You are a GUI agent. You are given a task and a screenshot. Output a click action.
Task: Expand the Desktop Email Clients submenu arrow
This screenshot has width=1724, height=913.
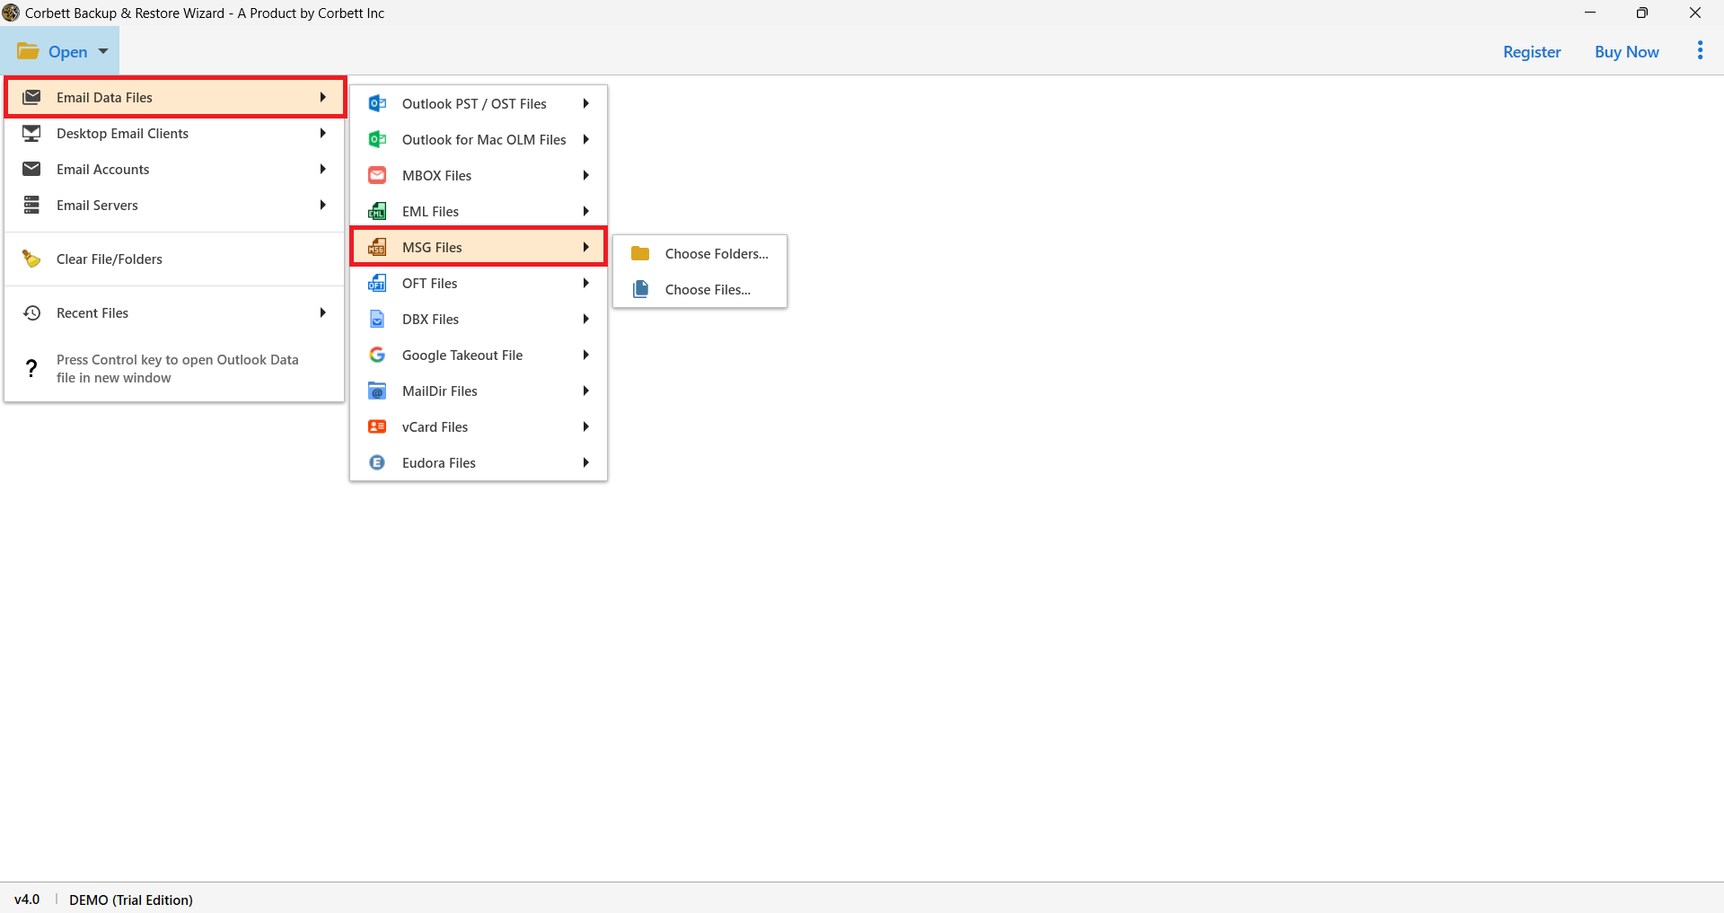click(322, 133)
